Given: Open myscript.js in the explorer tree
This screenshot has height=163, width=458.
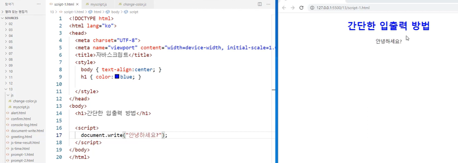Looking at the screenshot, I should coord(23,107).
